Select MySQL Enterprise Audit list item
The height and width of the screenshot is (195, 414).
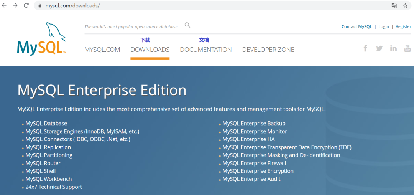click(x=251, y=179)
